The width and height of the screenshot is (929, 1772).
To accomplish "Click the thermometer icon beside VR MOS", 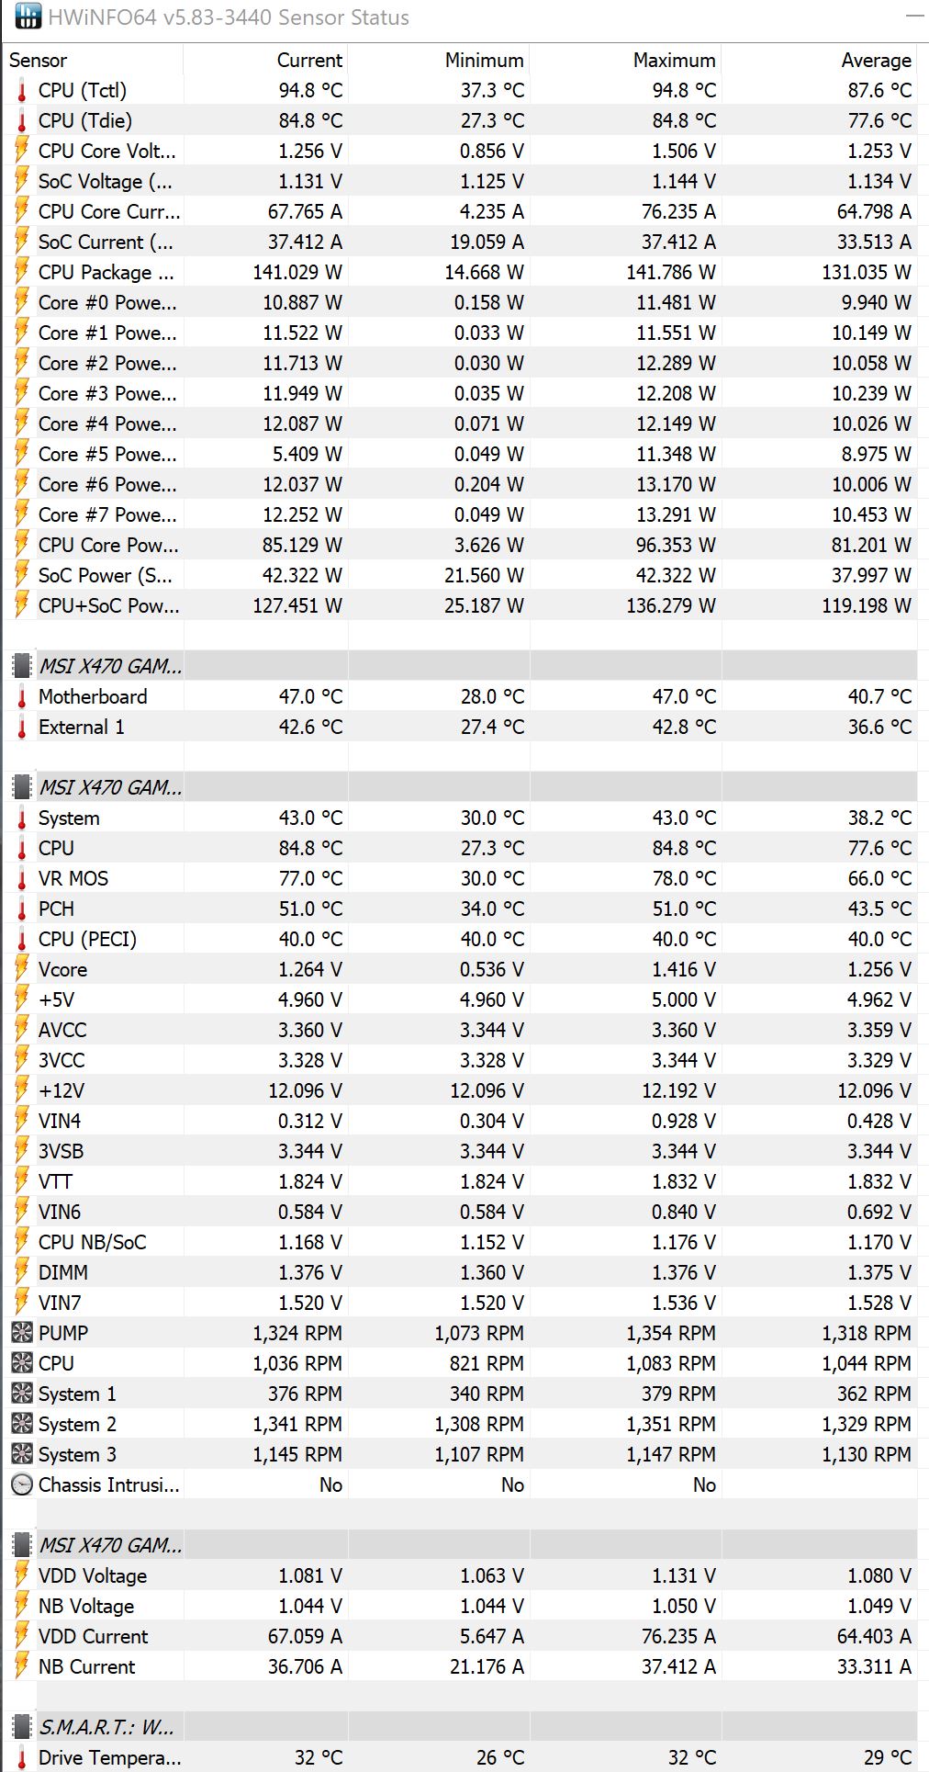I will tap(22, 878).
